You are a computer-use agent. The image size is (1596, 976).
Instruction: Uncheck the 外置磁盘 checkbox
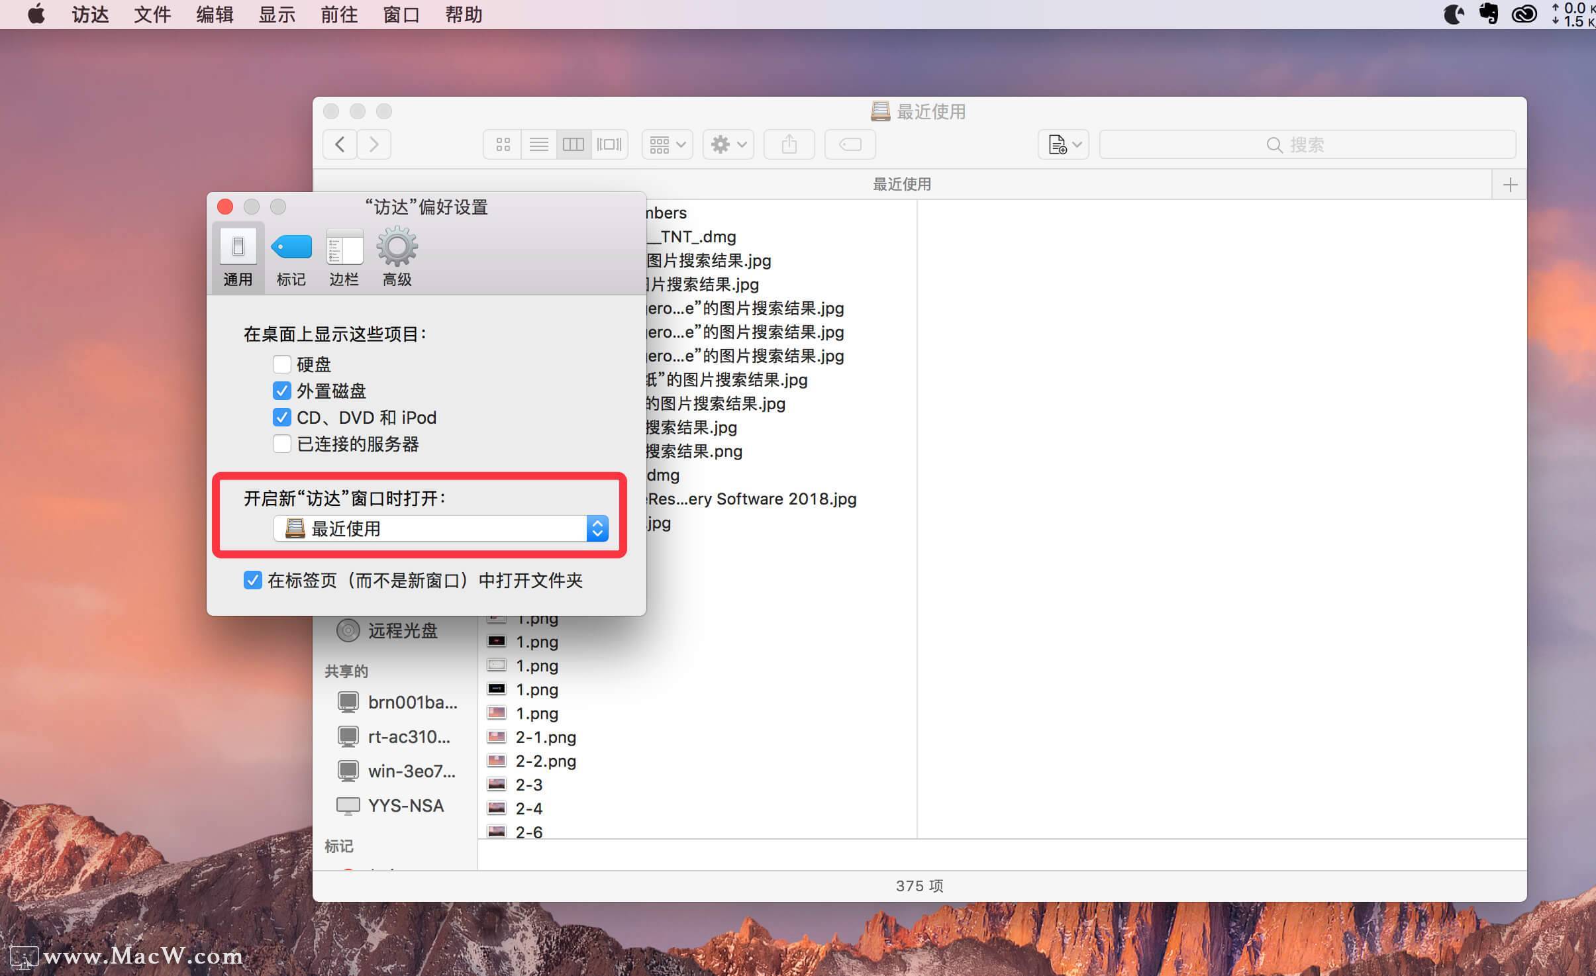282,391
